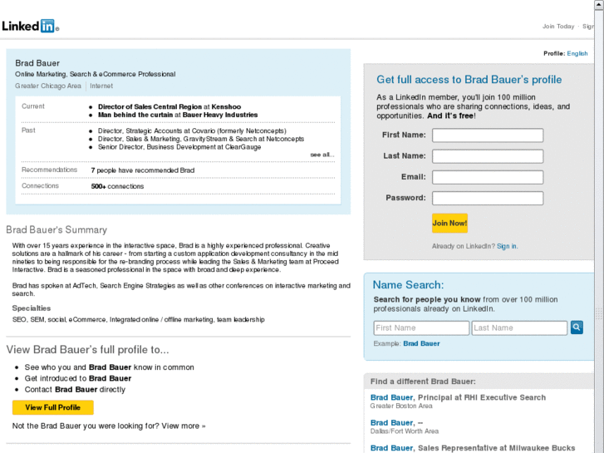604x453 pixels.
Task: Click Director of Sales Central Region at Kenshoo
Action: coord(169,106)
